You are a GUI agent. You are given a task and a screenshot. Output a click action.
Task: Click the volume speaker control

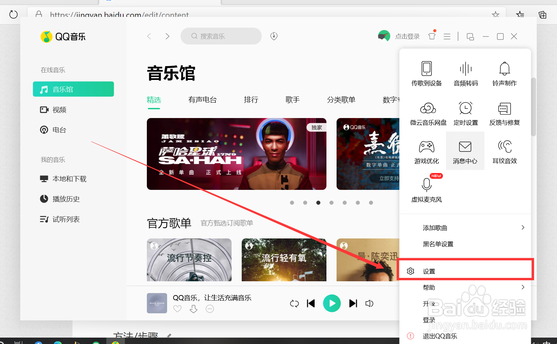369,303
